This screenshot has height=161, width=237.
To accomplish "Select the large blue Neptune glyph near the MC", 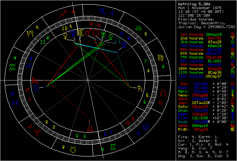I will [73, 33].
